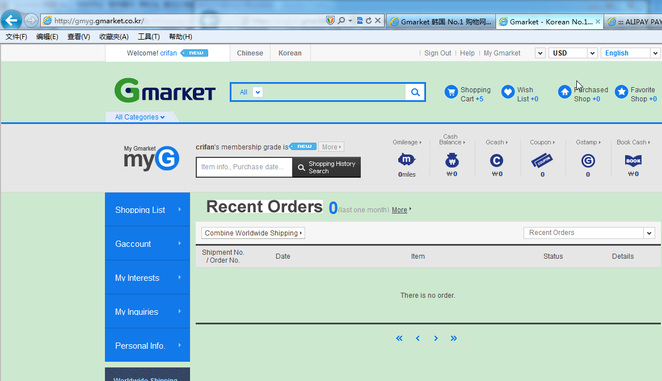This screenshot has height=381, width=662.
Task: Click the browser forward arrow button
Action: tap(31, 20)
